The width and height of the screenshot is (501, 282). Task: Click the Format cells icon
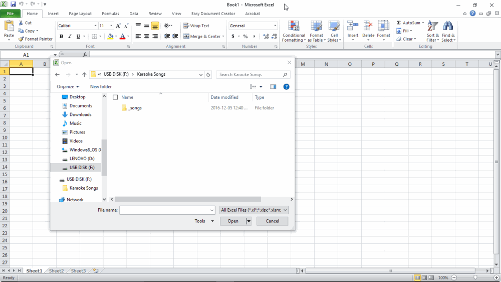(x=383, y=26)
